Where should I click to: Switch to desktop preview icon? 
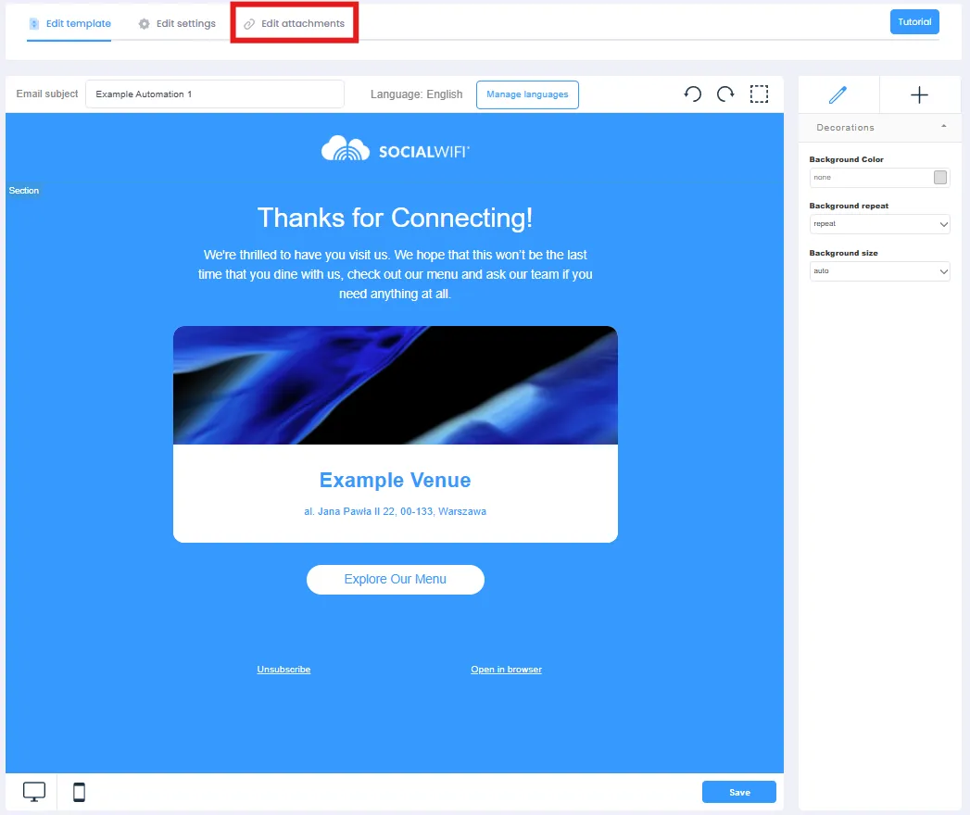[34, 792]
